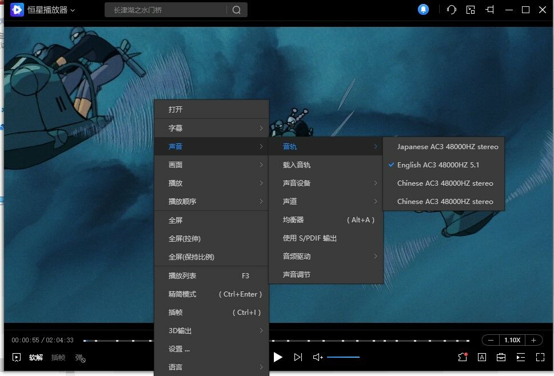Viewport: 554px width, 376px height.
Task: Pin the player window on top
Action: point(489,10)
